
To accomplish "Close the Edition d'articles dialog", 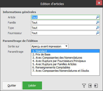I will tap(99, 3).
